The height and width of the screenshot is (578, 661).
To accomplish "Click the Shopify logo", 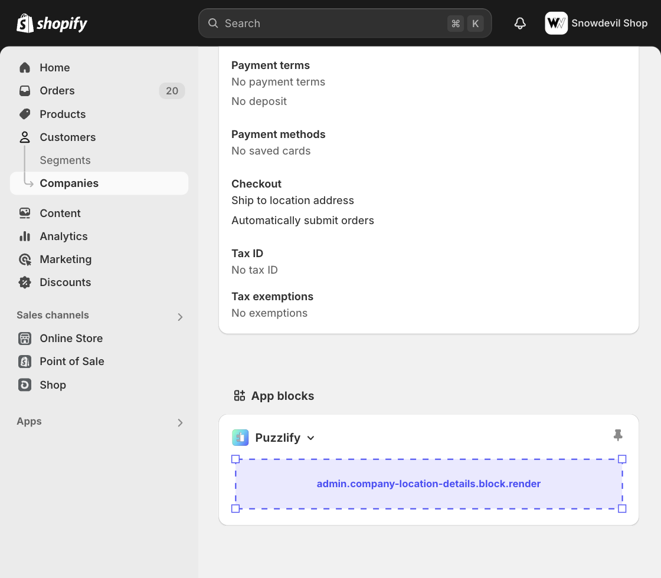I will (52, 24).
